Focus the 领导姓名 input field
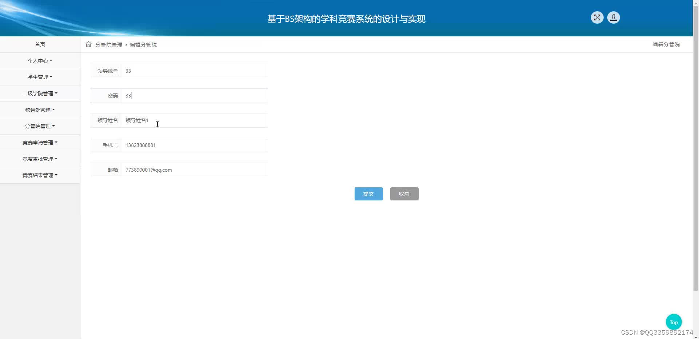The image size is (699, 339). 194,120
